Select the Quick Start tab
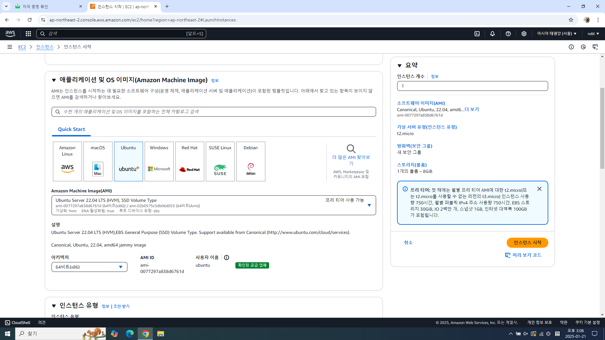Screen dimensions: 605x340 tap(72, 129)
